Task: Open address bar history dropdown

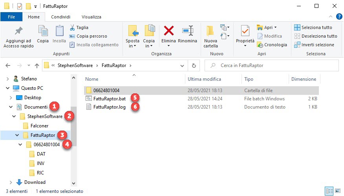Action: coord(182,65)
